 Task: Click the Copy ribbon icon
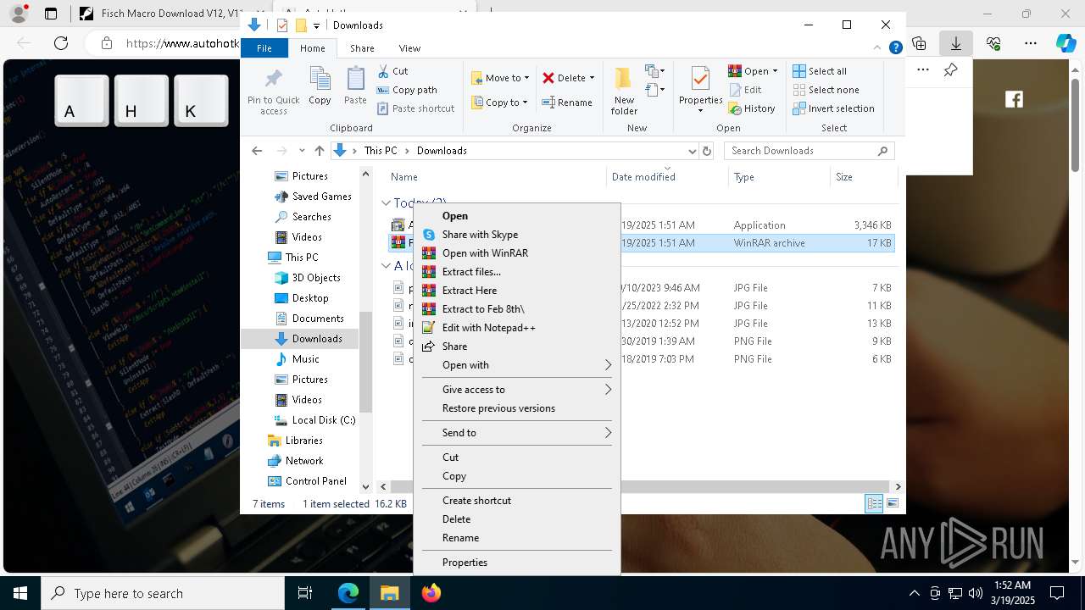(x=320, y=86)
